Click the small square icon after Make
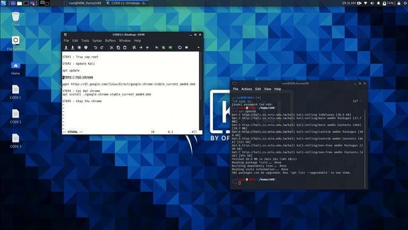The height and width of the screenshot is (230, 408). pyautogui.click(x=187, y=47)
